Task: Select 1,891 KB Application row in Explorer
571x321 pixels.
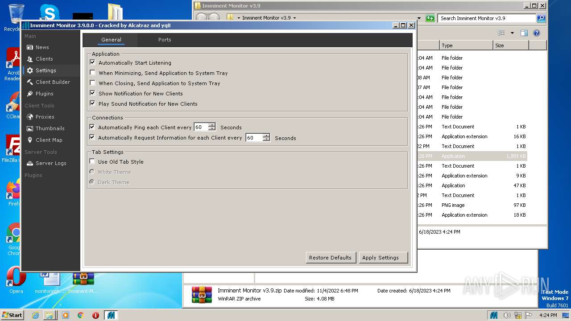Action: pos(472,156)
